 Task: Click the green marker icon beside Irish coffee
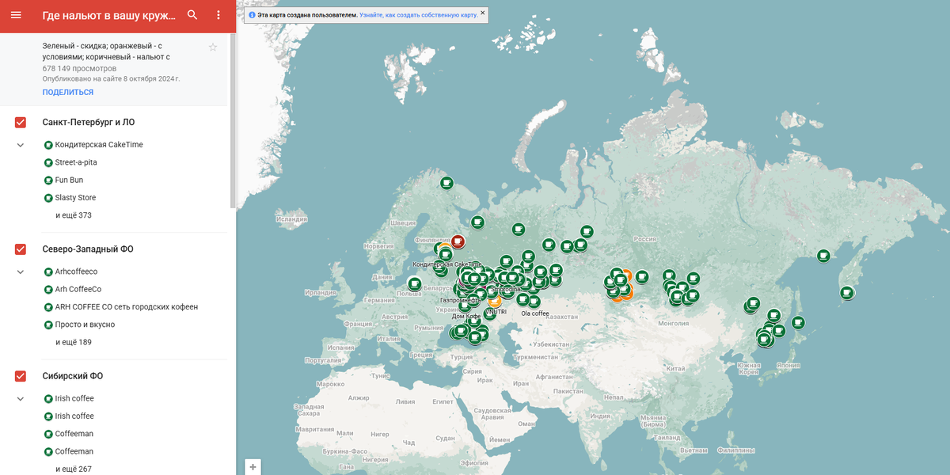click(47, 397)
